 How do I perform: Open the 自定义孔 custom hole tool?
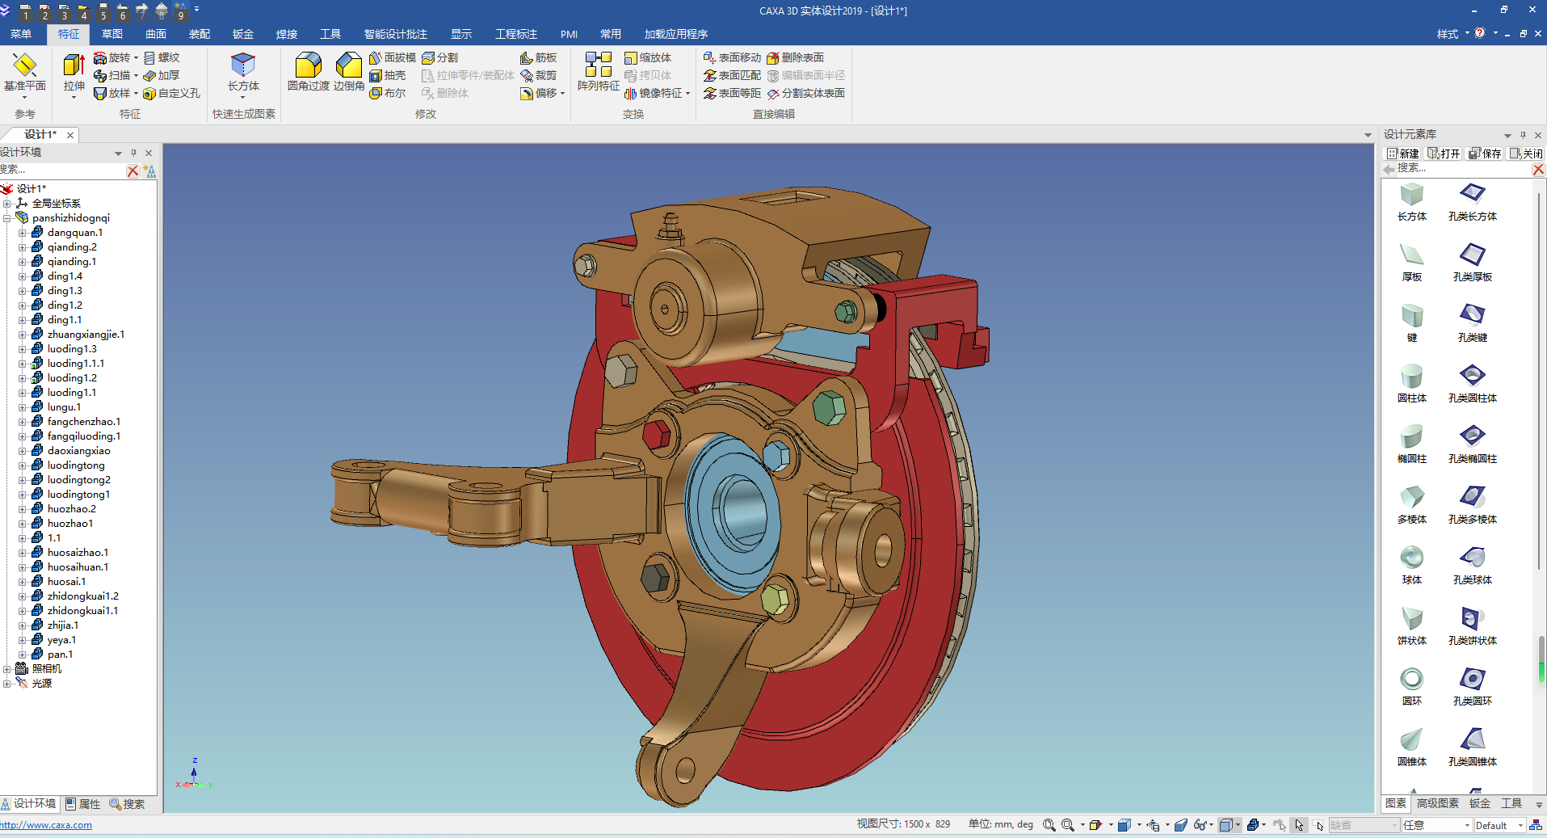point(172,93)
